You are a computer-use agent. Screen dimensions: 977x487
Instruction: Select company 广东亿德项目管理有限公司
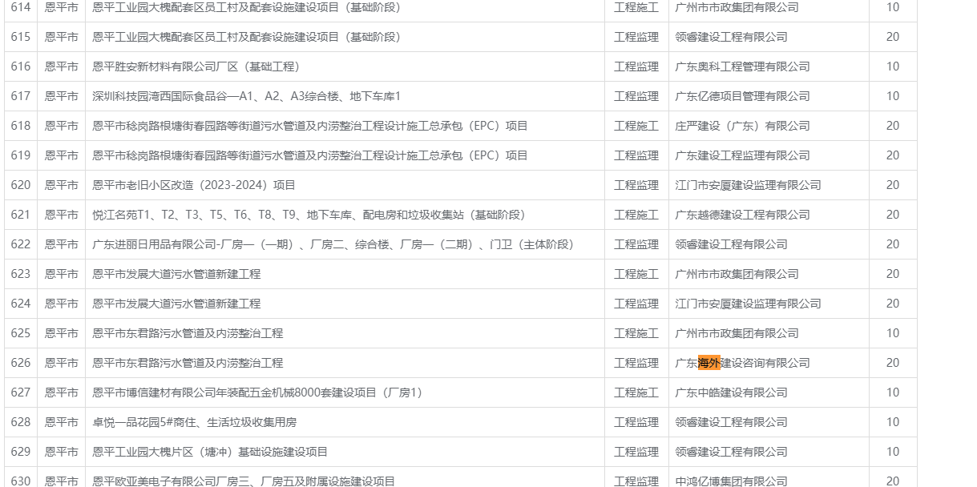click(742, 96)
